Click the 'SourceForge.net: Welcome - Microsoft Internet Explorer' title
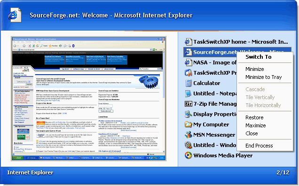The image size is (299, 186). pos(111,15)
